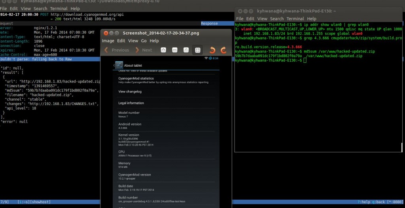This screenshot has height=208, width=405.
Task: Click q:back in mitmproxy status bar
Action: [379, 202]
